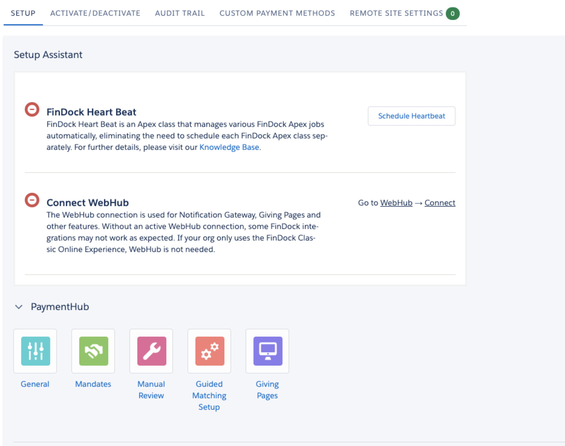Click the Schedule Heartbeat button
The height and width of the screenshot is (446, 565).
click(x=411, y=116)
